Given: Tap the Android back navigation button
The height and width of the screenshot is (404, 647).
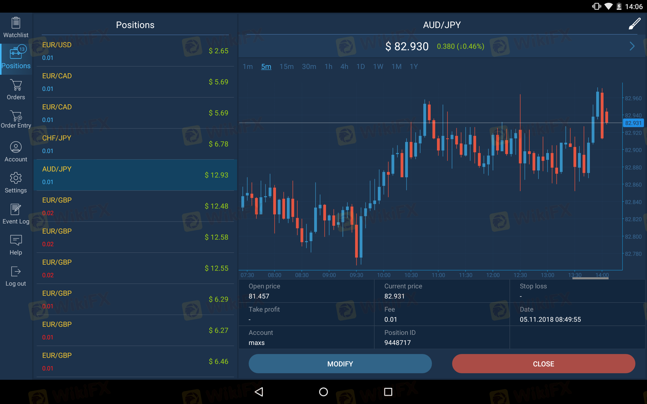Looking at the screenshot, I should click(x=259, y=392).
